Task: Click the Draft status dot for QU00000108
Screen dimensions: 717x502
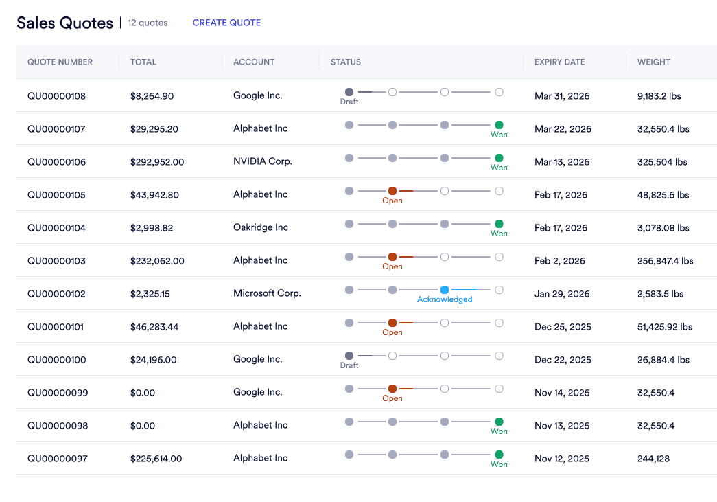Action: coord(349,92)
